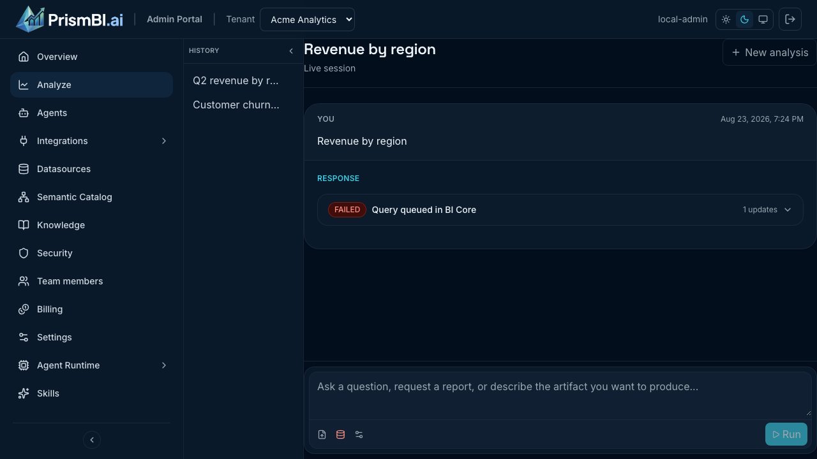817x459 pixels.
Task: Collapse the sidebar with bottom arrow
Action: pyautogui.click(x=92, y=440)
